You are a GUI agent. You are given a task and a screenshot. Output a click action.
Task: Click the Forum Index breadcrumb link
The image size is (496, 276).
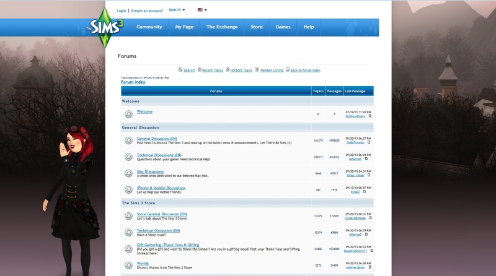(x=133, y=82)
